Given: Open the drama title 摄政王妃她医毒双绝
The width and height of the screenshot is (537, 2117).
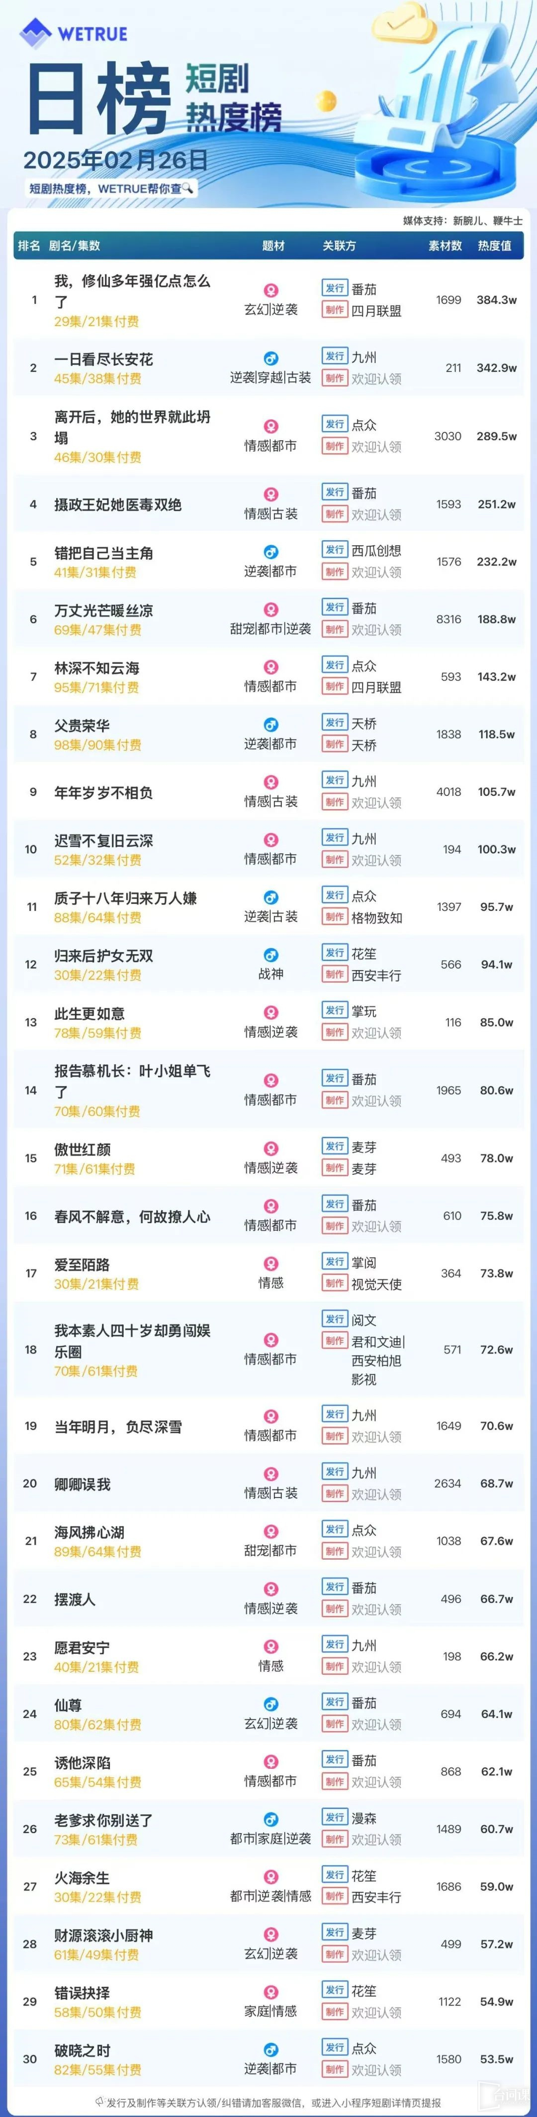Looking at the screenshot, I should (x=117, y=504).
